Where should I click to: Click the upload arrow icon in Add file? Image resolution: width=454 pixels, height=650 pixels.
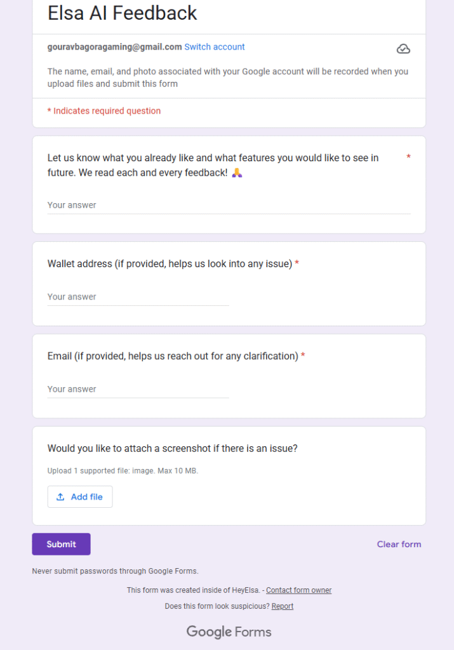60,496
